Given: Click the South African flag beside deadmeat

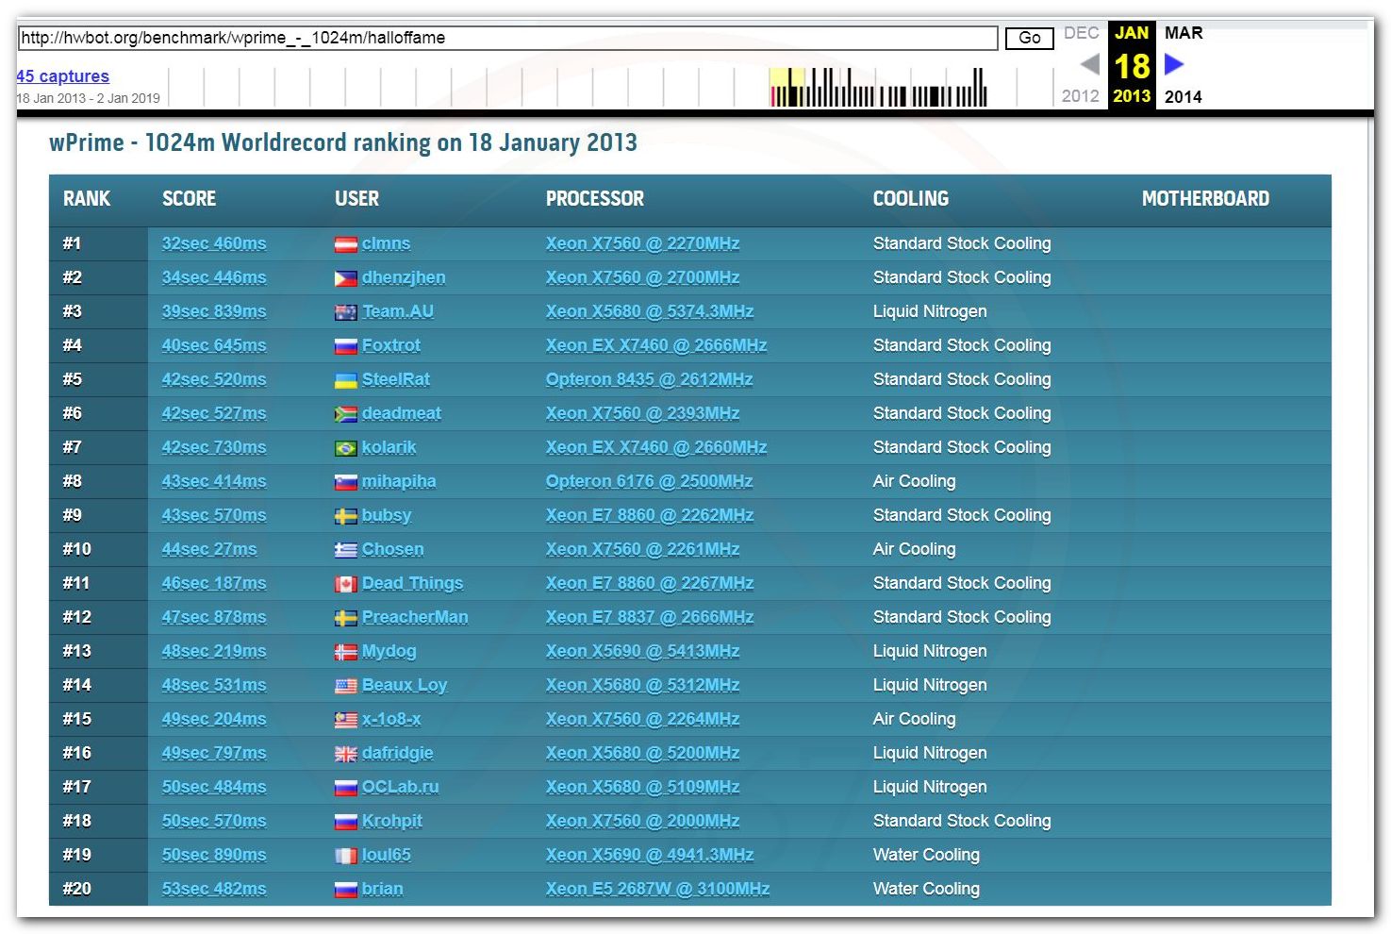Looking at the screenshot, I should (x=345, y=414).
